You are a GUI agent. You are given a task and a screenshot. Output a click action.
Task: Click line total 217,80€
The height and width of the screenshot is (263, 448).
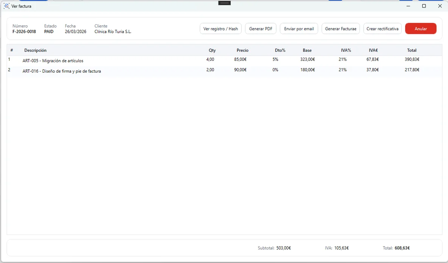[x=412, y=70]
